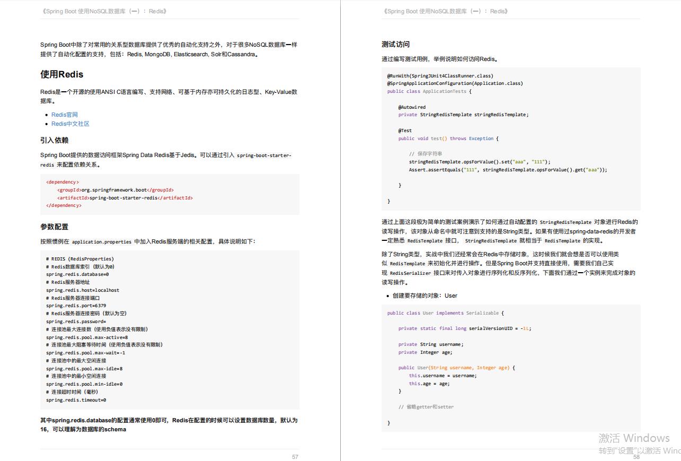
Task: Click the @Test annotation
Action: 405,131
